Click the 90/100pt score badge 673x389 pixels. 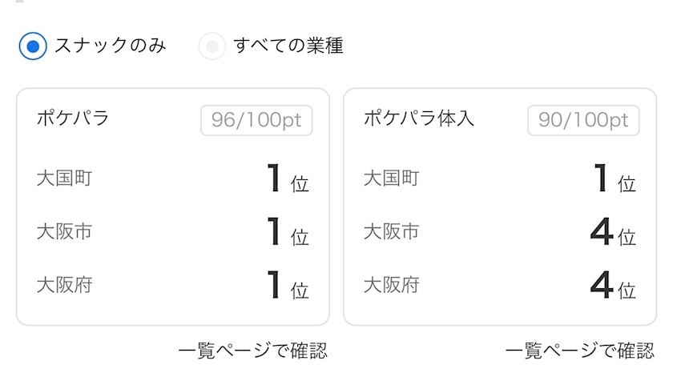pos(584,120)
